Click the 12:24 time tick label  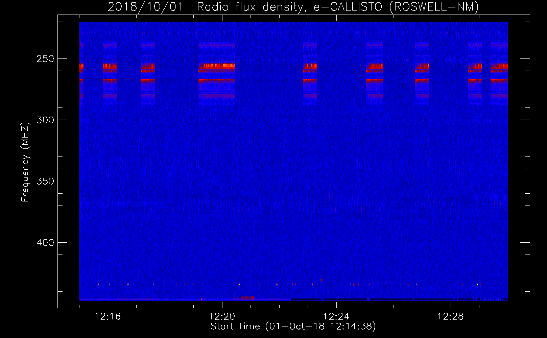click(x=336, y=317)
